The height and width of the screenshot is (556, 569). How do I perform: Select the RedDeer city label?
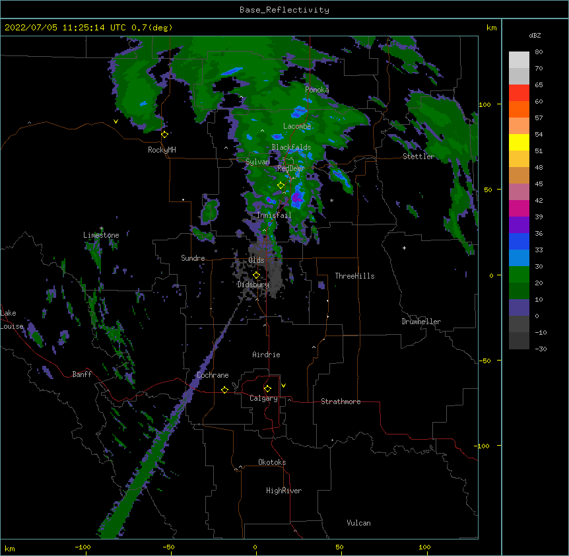tap(290, 168)
